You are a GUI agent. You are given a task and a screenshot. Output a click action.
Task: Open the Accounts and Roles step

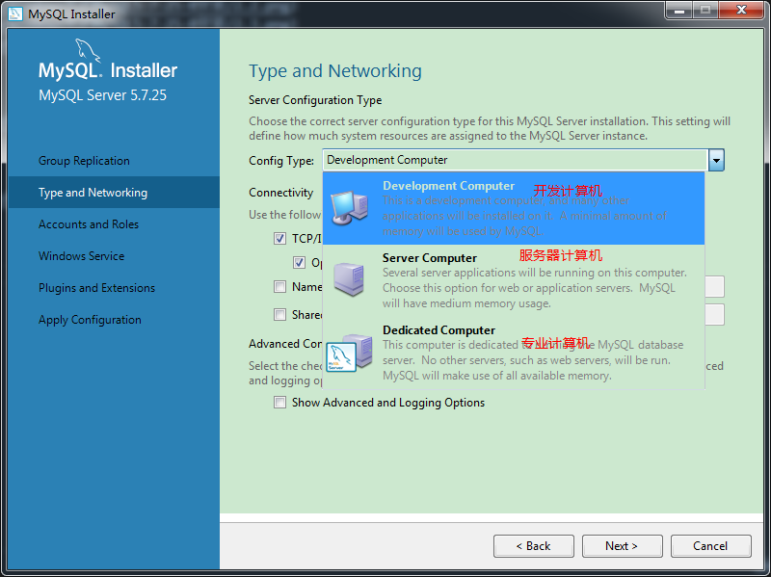coord(89,224)
